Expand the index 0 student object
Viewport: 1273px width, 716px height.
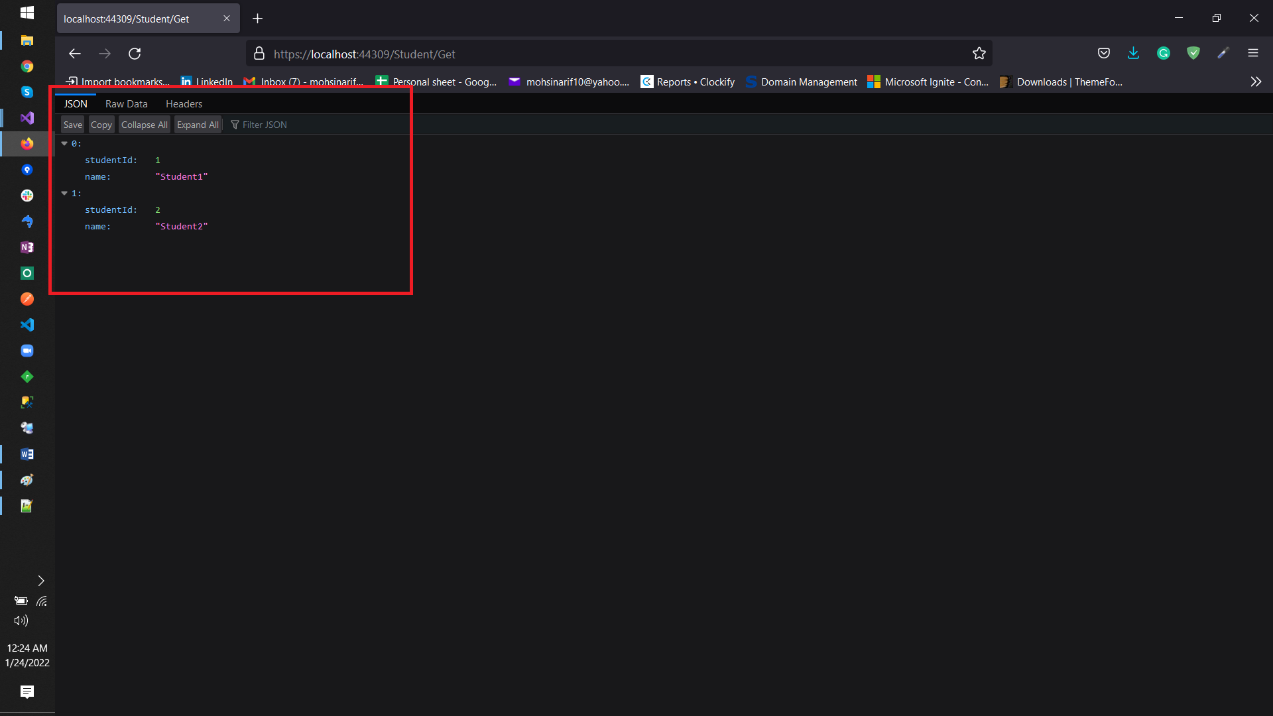click(x=66, y=143)
